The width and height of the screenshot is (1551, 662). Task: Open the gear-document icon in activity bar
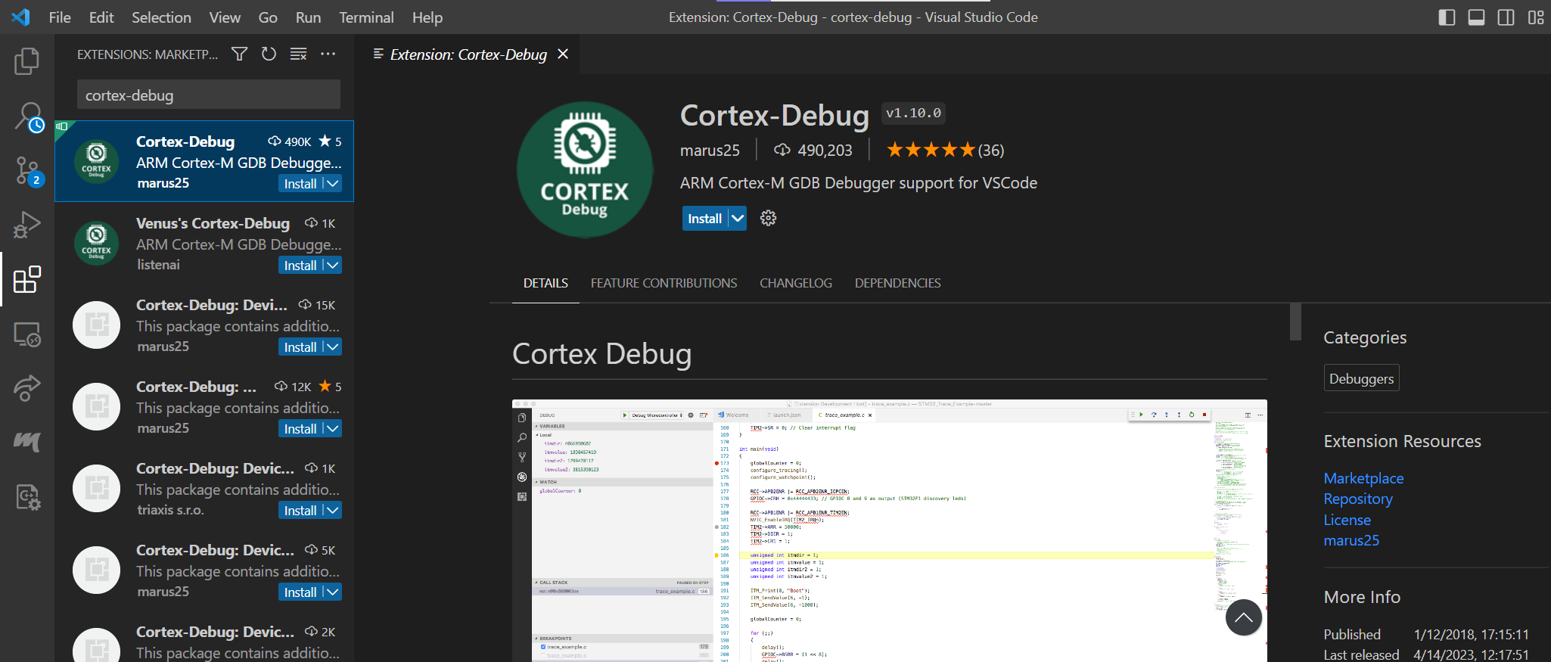(28, 497)
